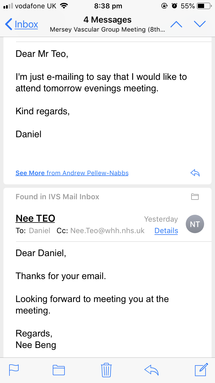
Task: Tap the To recipient Daniel
Action: point(40,231)
